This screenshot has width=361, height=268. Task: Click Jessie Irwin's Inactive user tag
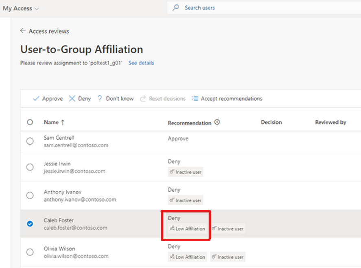tap(186, 172)
